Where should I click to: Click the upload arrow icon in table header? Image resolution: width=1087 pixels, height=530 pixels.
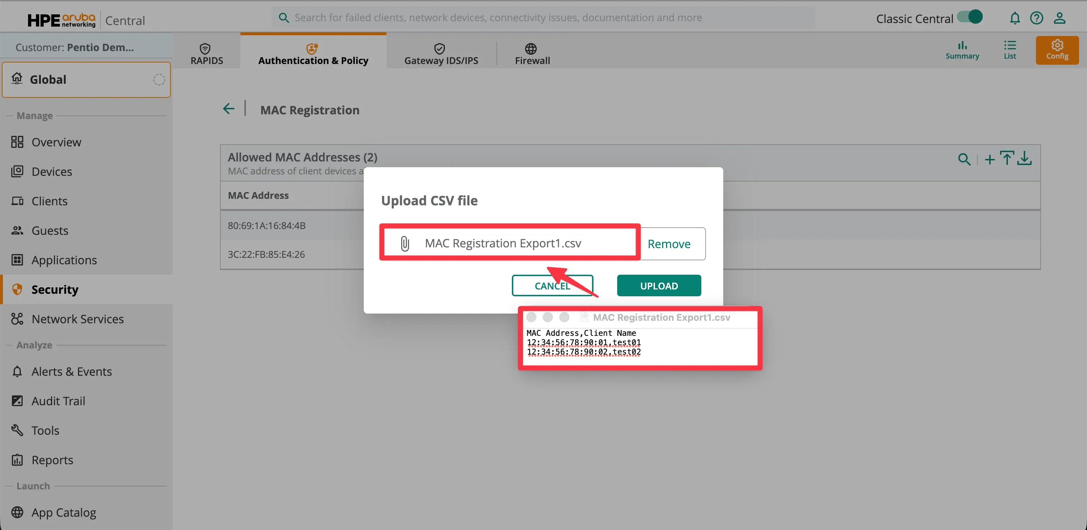pyautogui.click(x=1007, y=159)
